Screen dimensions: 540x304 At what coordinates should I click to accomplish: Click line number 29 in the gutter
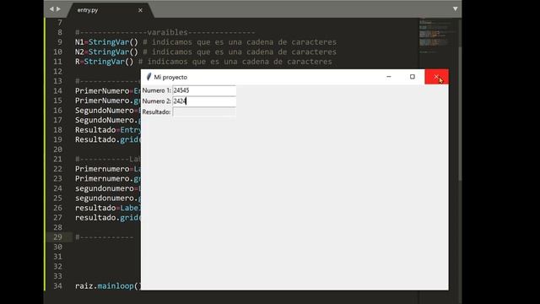[57, 237]
